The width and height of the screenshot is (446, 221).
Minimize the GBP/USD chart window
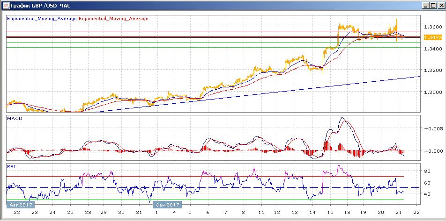pyautogui.click(x=425, y=6)
